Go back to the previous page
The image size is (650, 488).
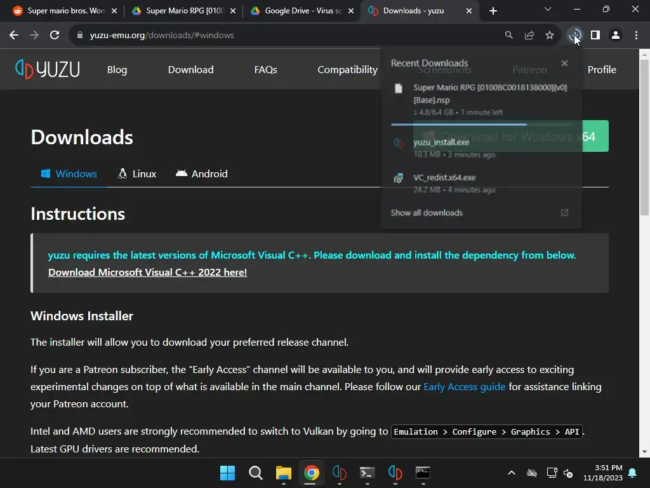(14, 36)
